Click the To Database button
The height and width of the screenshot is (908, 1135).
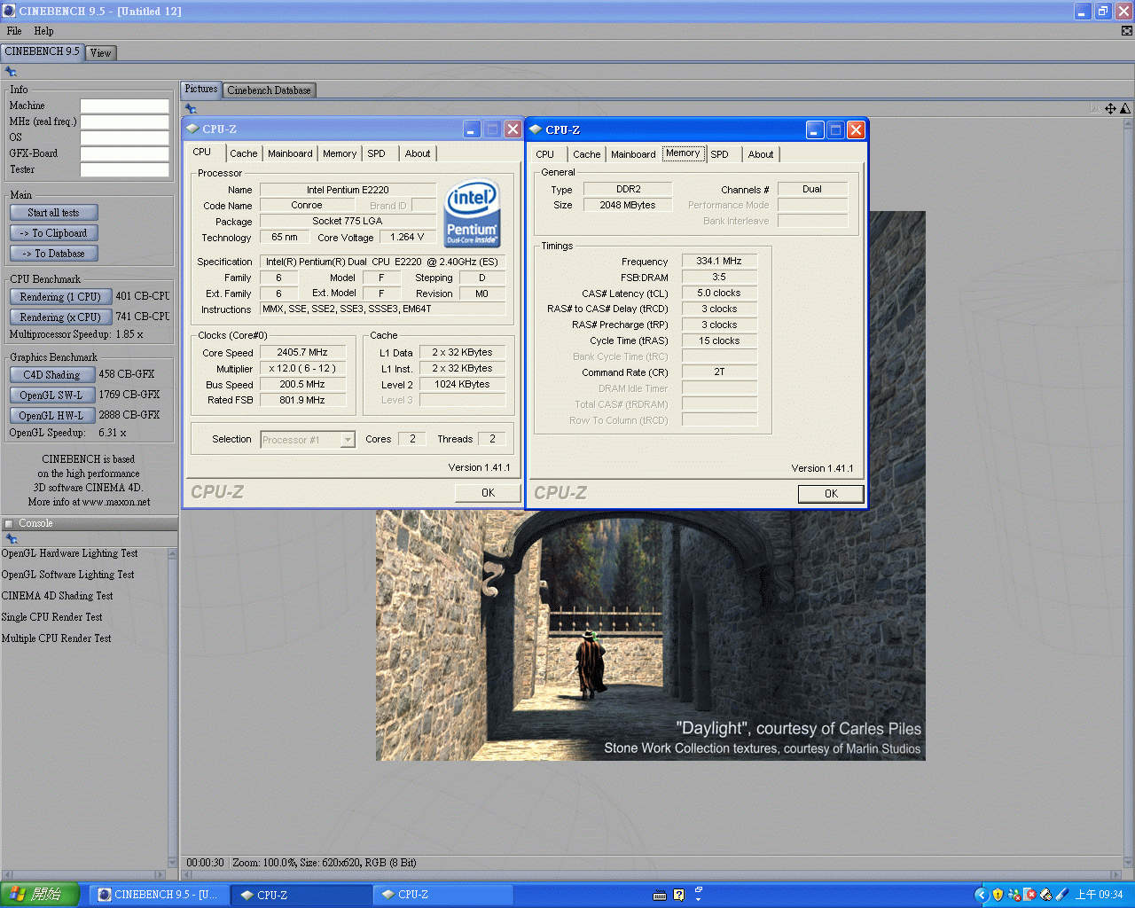[53, 254]
